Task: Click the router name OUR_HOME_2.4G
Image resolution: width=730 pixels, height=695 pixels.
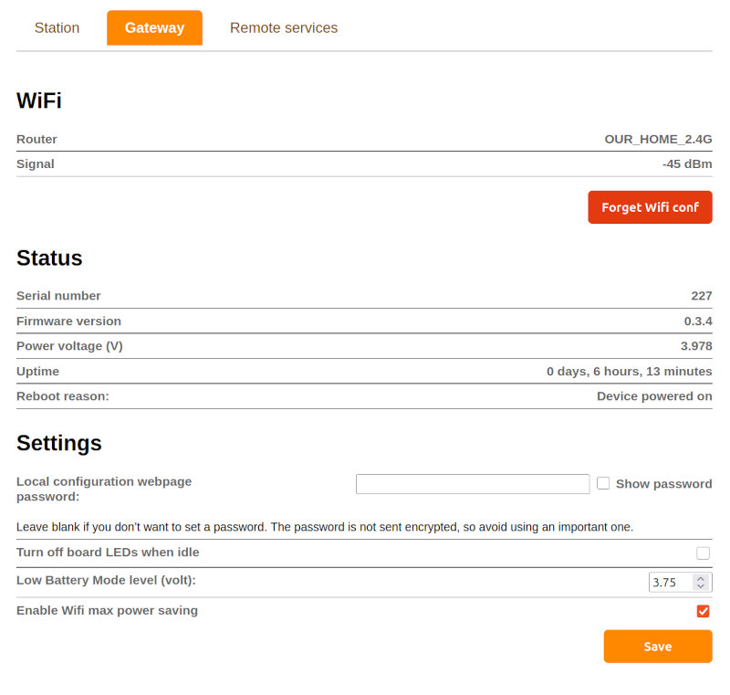Action: coord(658,139)
